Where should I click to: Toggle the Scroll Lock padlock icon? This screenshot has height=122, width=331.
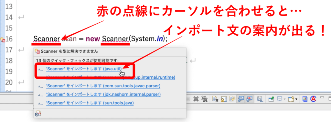click(224, 99)
